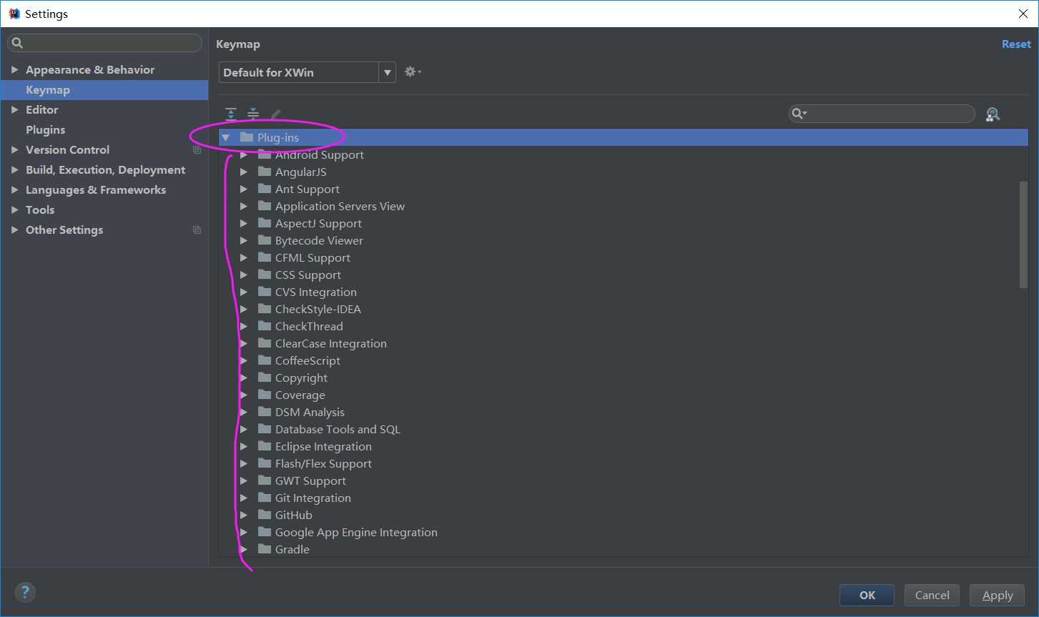The width and height of the screenshot is (1039, 617).
Task: Select the Application Servers View row
Action: click(624, 206)
